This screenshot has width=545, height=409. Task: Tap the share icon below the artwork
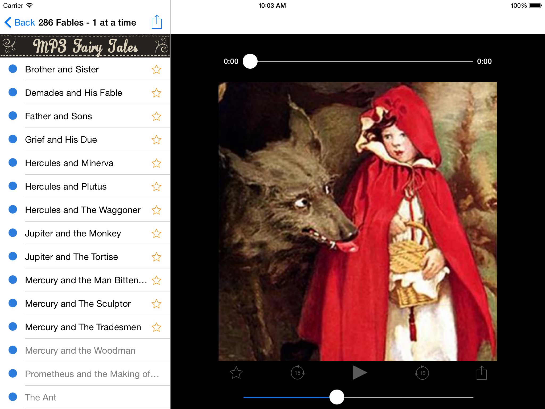[481, 373]
